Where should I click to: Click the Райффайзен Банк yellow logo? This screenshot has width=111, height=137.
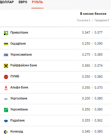point(6,66)
